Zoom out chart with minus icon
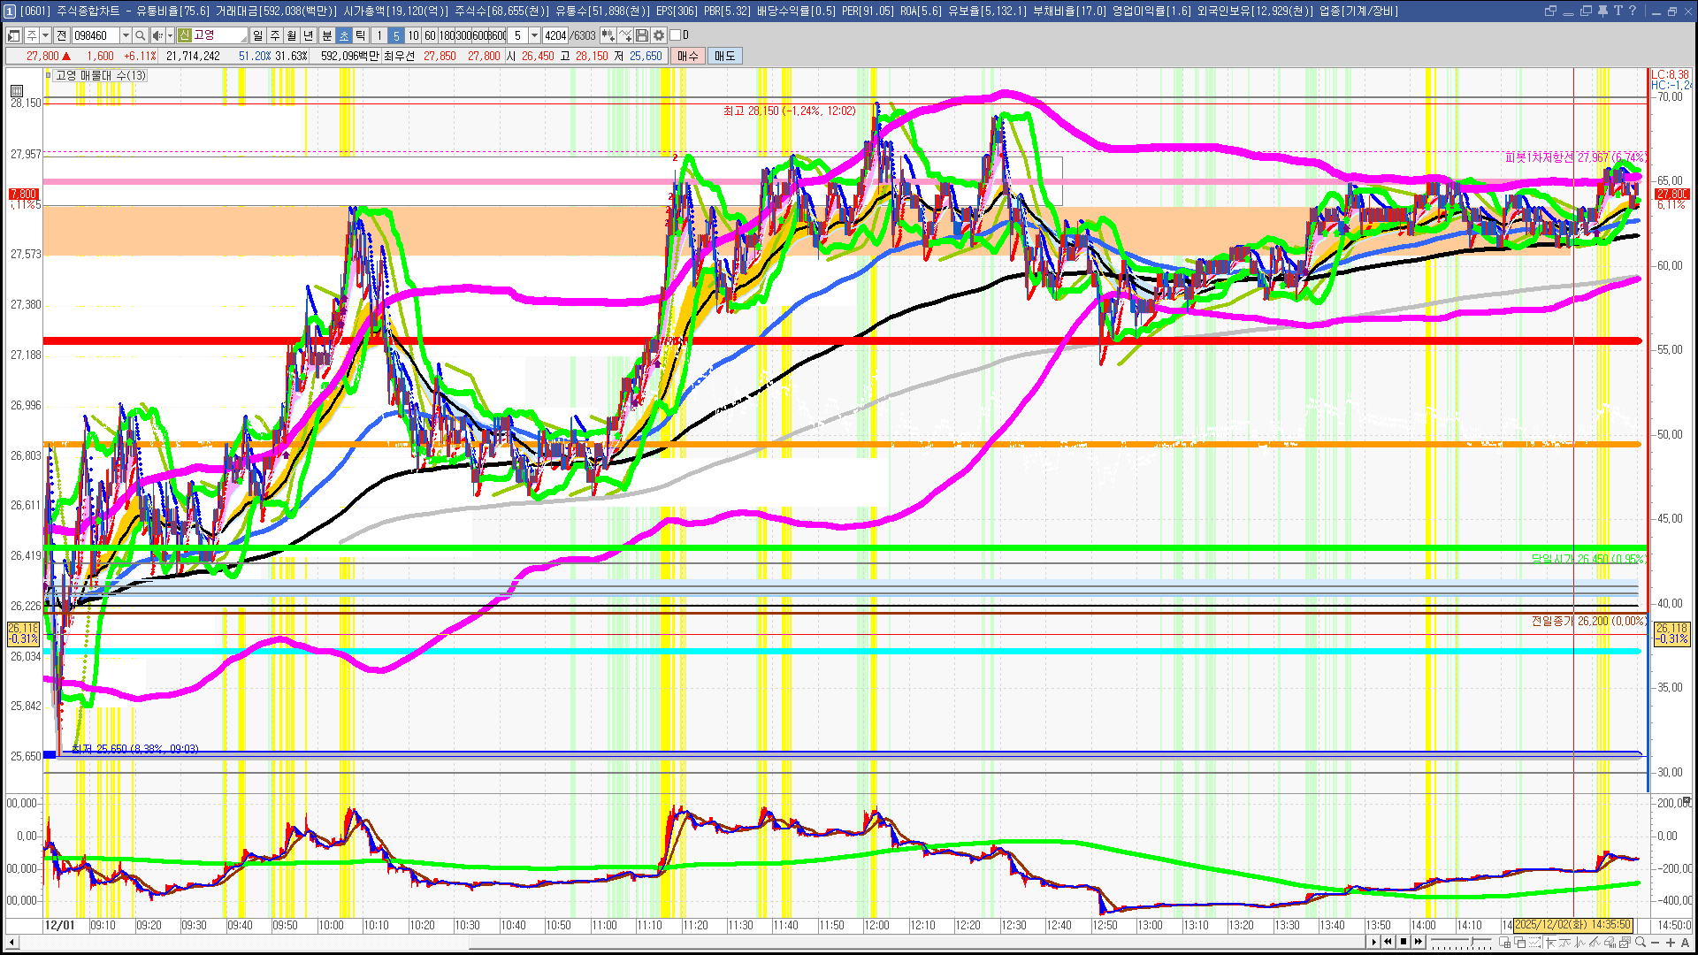This screenshot has height=955, width=1698. pos(1655,942)
